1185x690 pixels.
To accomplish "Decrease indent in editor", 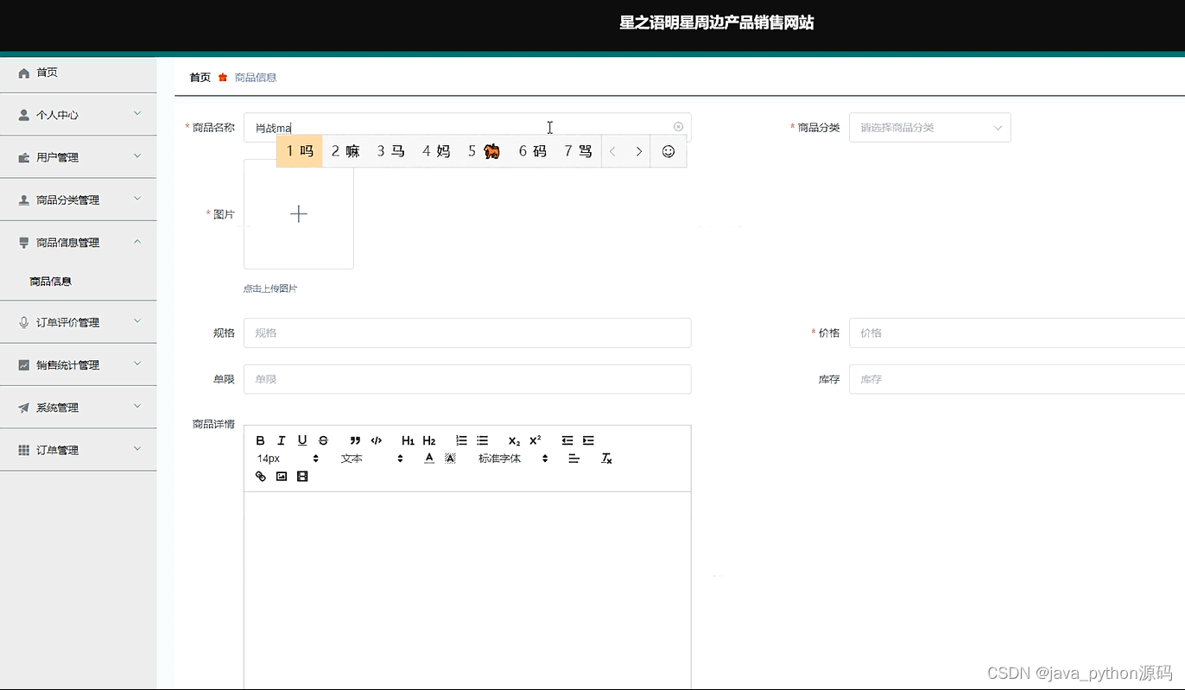I will pyautogui.click(x=567, y=440).
